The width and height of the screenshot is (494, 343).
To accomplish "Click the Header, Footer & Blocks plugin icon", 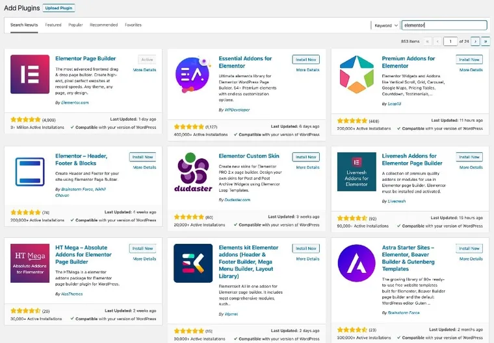I will pos(30,172).
